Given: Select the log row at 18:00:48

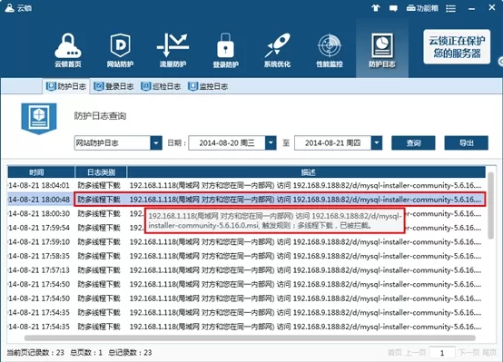Looking at the screenshot, I should coord(246,200).
